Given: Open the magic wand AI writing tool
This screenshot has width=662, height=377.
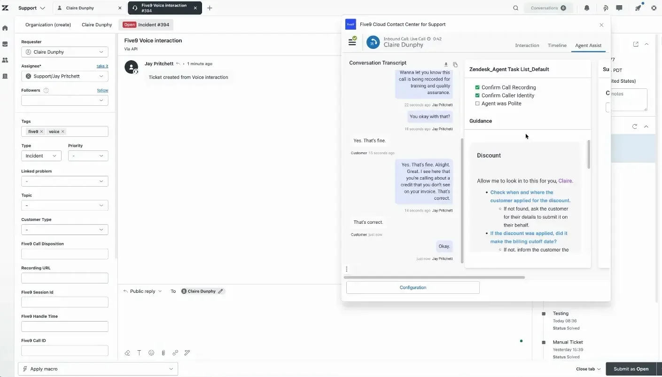Looking at the screenshot, I should coord(187,353).
